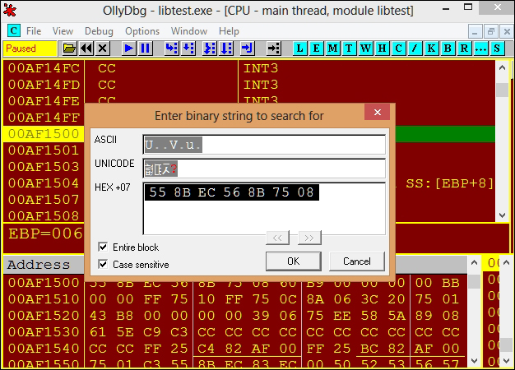Show Threads with the T button
The width and height of the screenshot is (515, 370).
click(x=349, y=49)
